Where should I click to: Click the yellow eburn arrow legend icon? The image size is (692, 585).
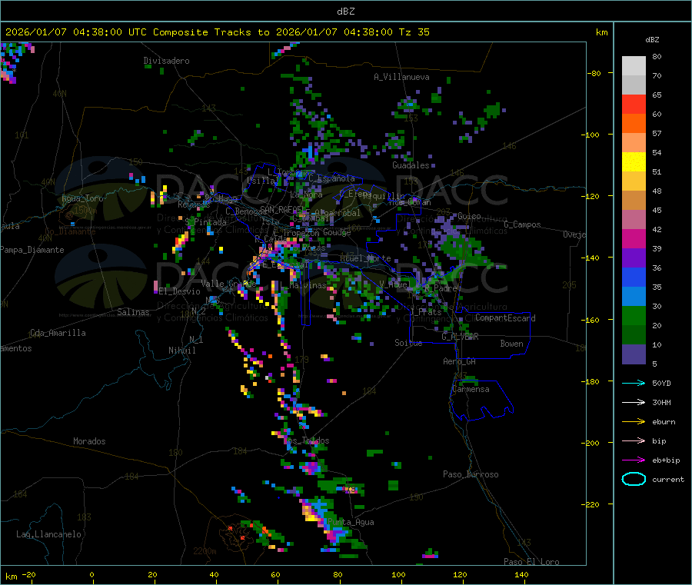coord(634,422)
